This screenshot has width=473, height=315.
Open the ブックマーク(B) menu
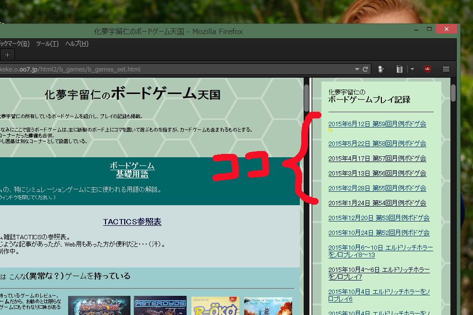(x=14, y=44)
